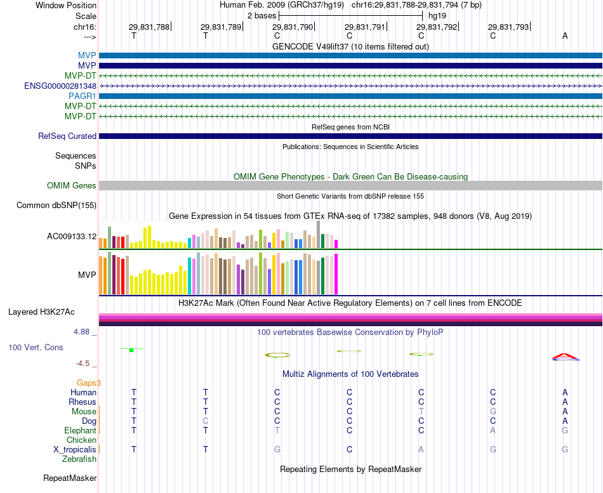This screenshot has height=493, width=603.
Task: Click the 4.88 PhyloP upper scale value
Action: pos(81,332)
